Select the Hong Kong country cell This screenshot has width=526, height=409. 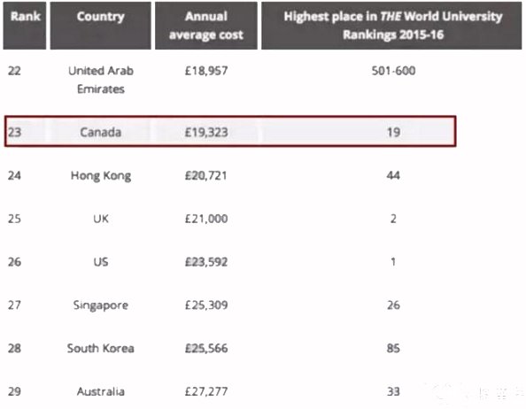(x=101, y=175)
